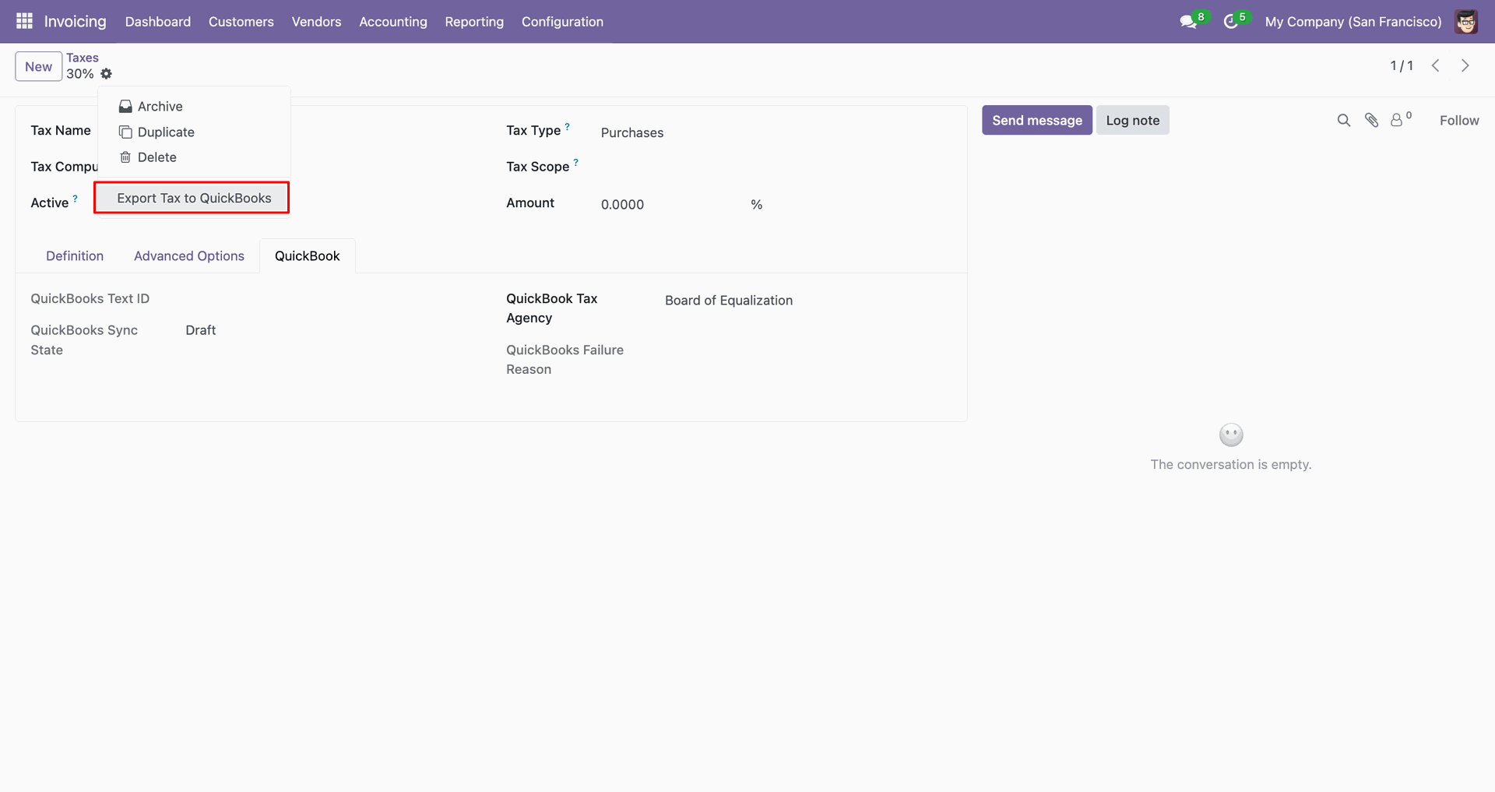Screen dimensions: 1495x792
Task: Open the gear actions menu beside 30%
Action: [107, 74]
